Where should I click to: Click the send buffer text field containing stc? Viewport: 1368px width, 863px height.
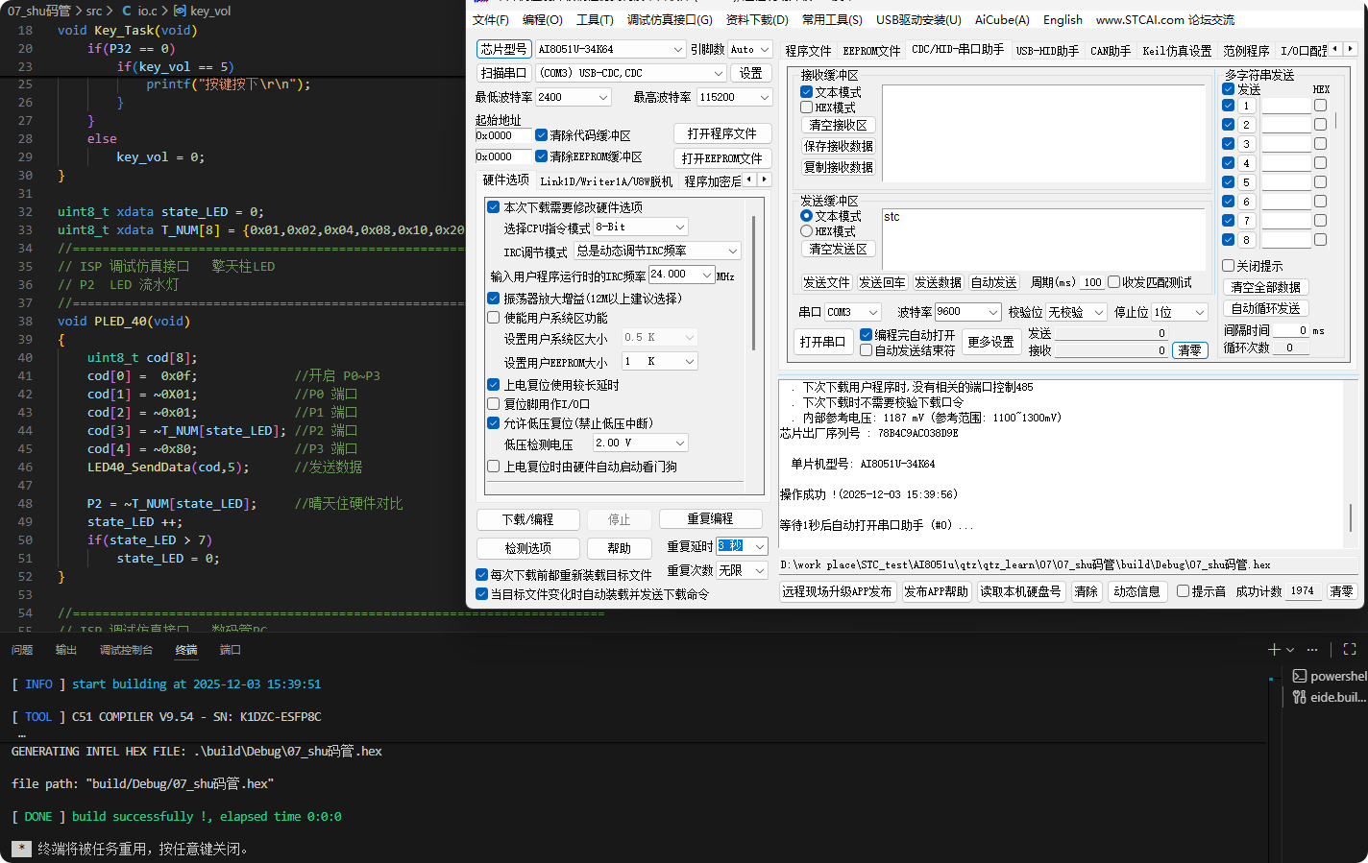(x=1042, y=238)
